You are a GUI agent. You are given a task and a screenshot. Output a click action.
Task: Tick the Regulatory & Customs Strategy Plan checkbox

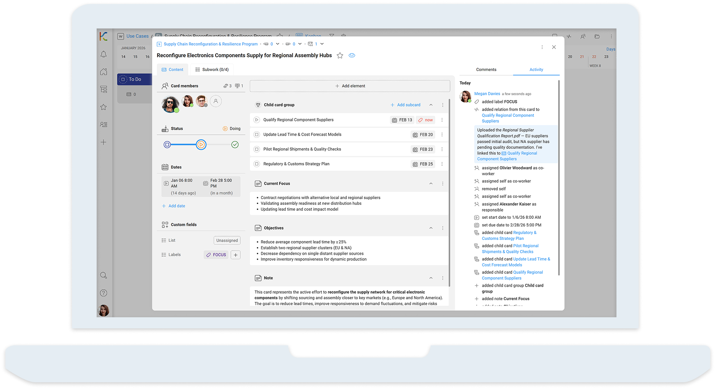pos(257,164)
